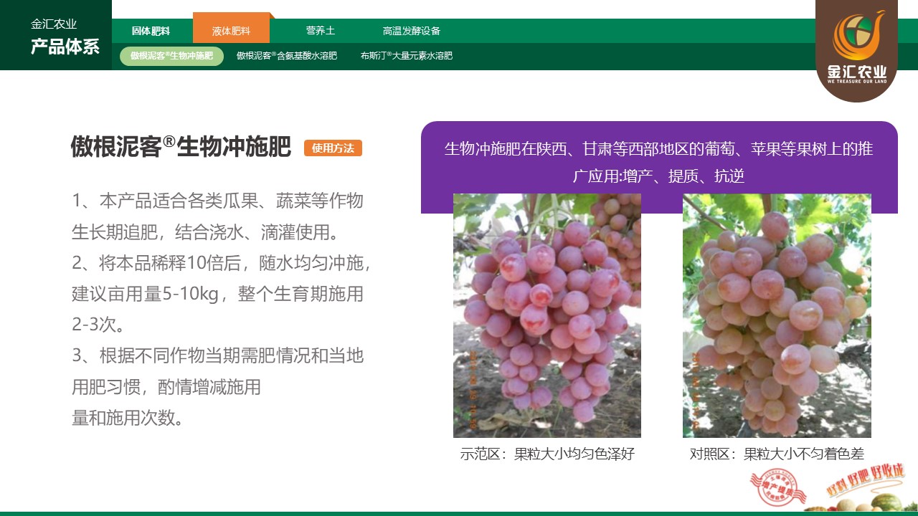Switch to the 营养土 tab
The width and height of the screenshot is (918, 516).
[321, 31]
